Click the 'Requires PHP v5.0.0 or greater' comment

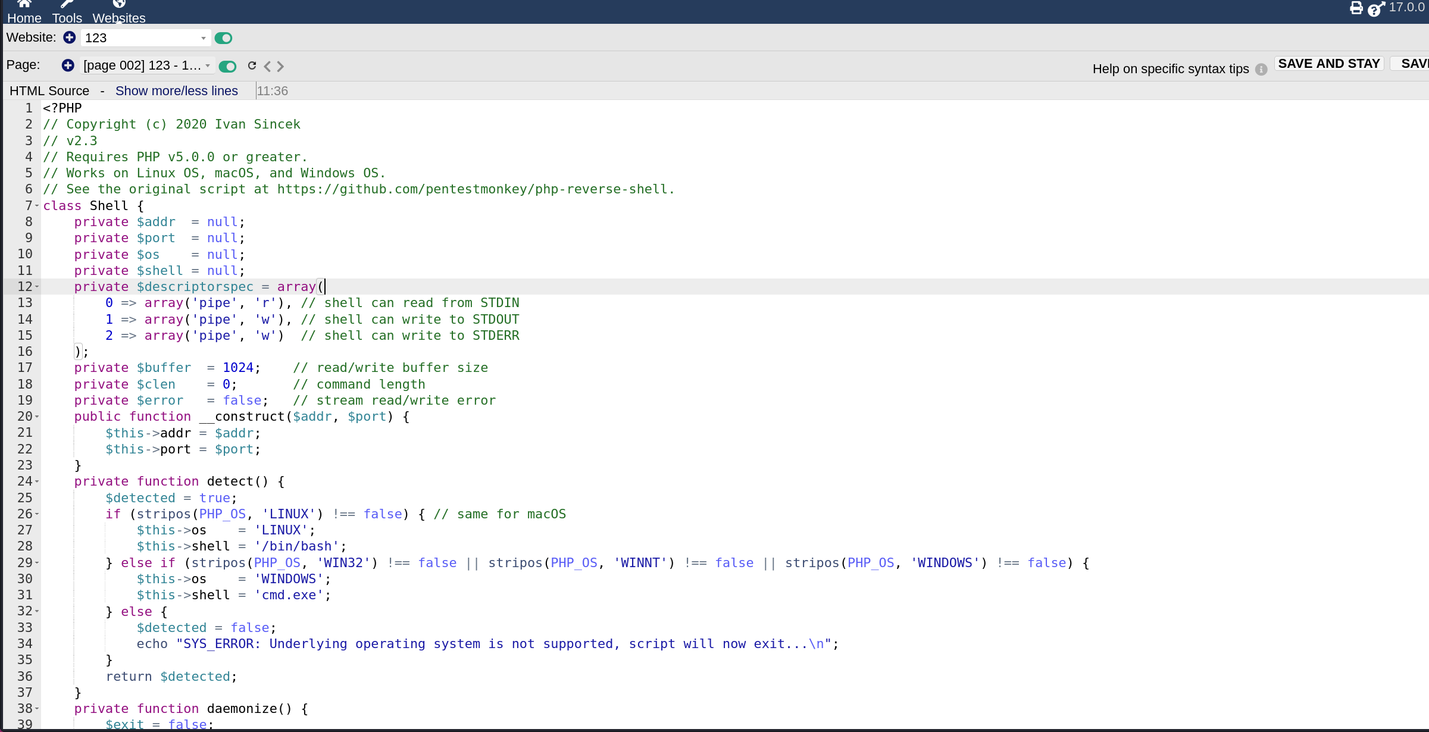[175, 157]
